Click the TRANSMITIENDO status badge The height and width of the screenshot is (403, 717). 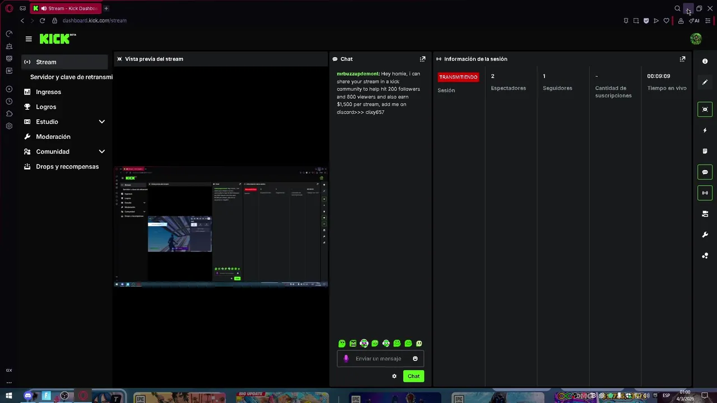click(x=458, y=77)
